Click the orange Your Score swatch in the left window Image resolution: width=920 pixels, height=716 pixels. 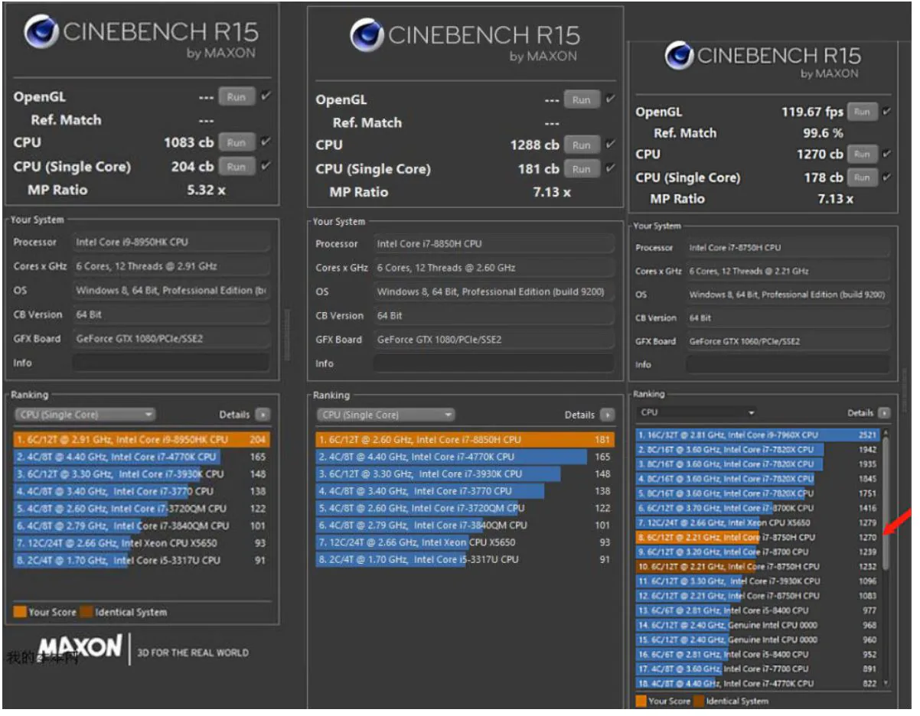tap(19, 611)
